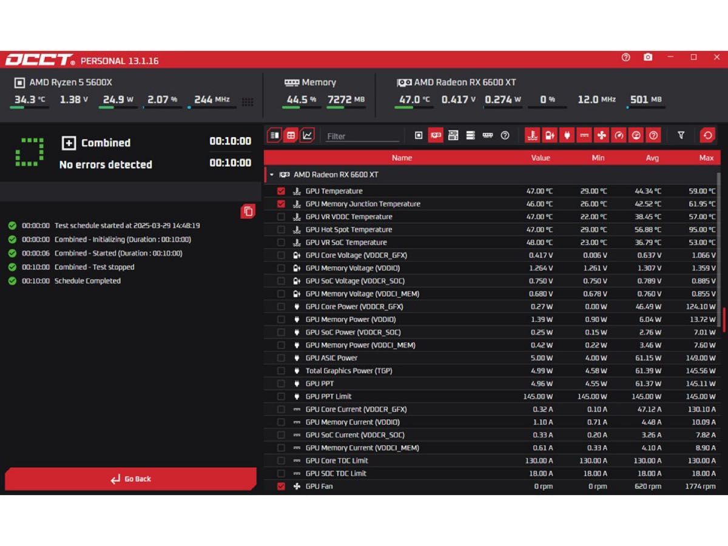This screenshot has height=546, width=728.
Task: Sort by Avg column header
Action: (652, 158)
